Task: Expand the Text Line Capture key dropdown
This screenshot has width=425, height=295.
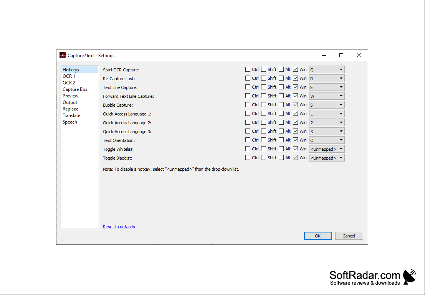Action: click(x=327, y=87)
